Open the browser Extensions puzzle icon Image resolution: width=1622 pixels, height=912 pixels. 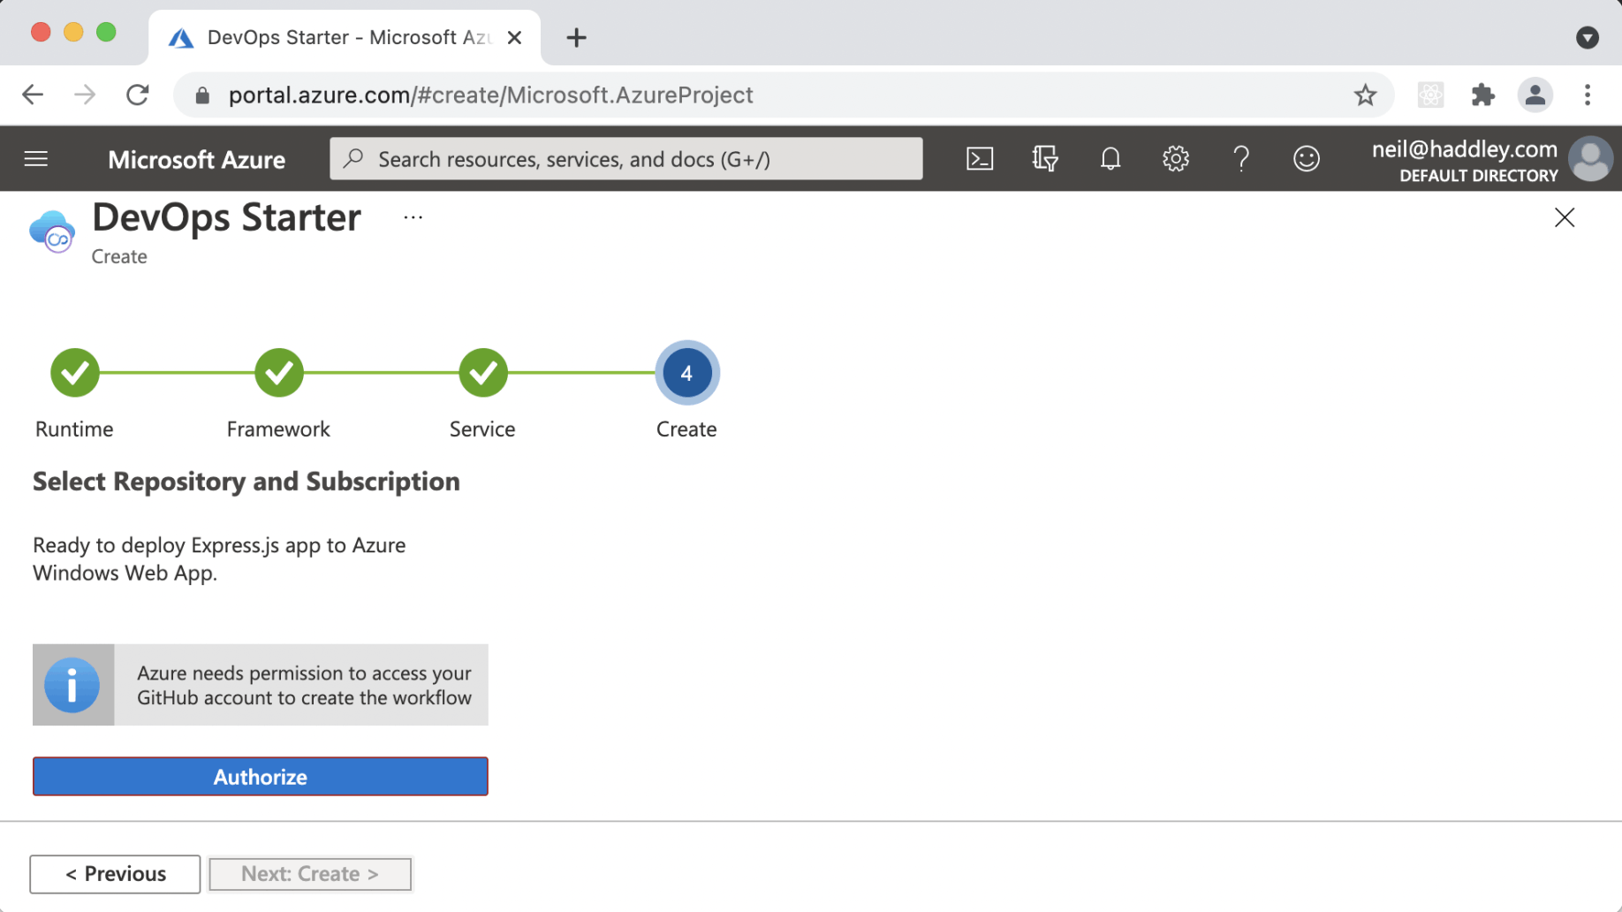coord(1482,95)
